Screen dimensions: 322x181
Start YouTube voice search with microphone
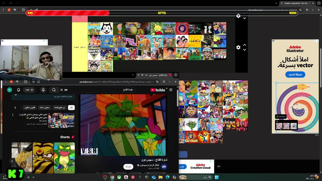(x=43, y=90)
